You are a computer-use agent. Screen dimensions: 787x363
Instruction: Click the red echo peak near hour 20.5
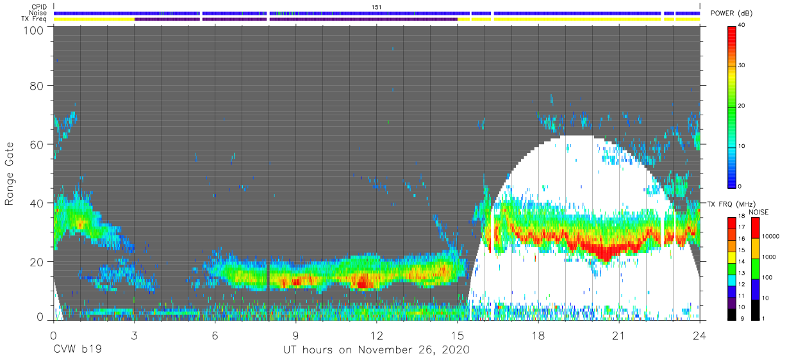pos(606,251)
